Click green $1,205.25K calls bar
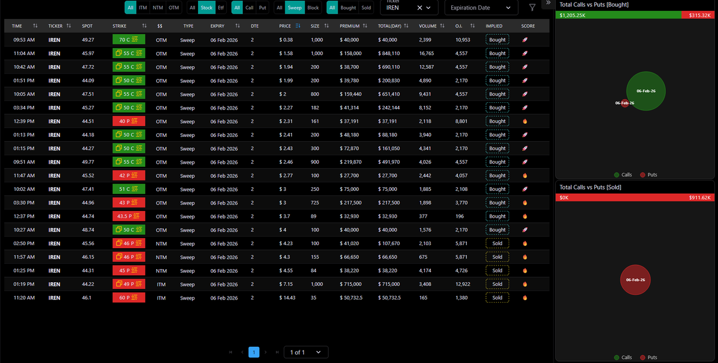The width and height of the screenshot is (718, 363). pos(619,15)
